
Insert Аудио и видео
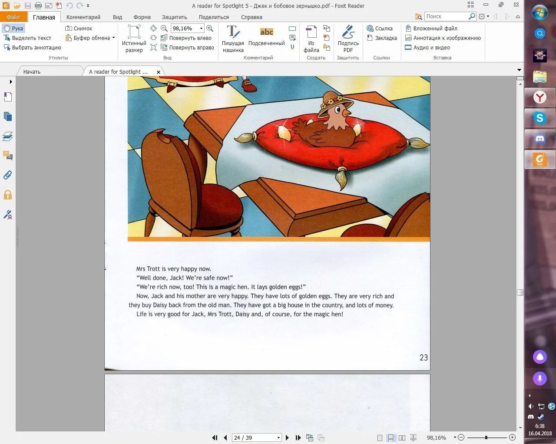(427, 47)
